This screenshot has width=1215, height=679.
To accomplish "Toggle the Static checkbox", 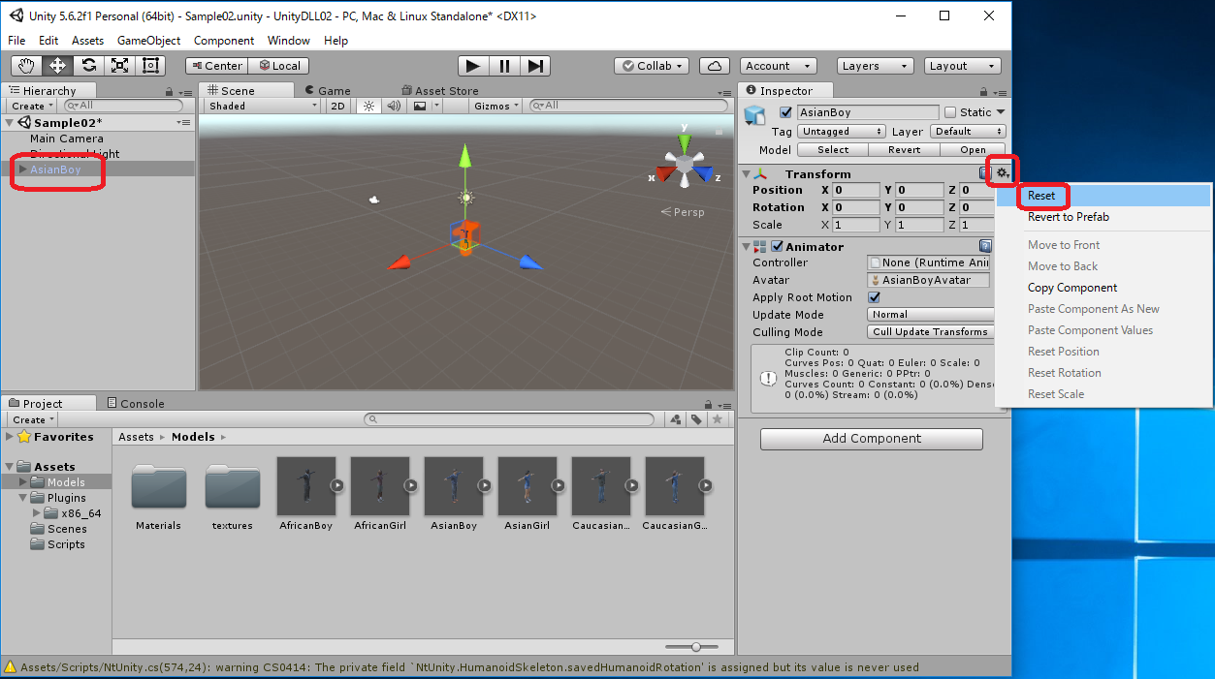I will coord(950,112).
